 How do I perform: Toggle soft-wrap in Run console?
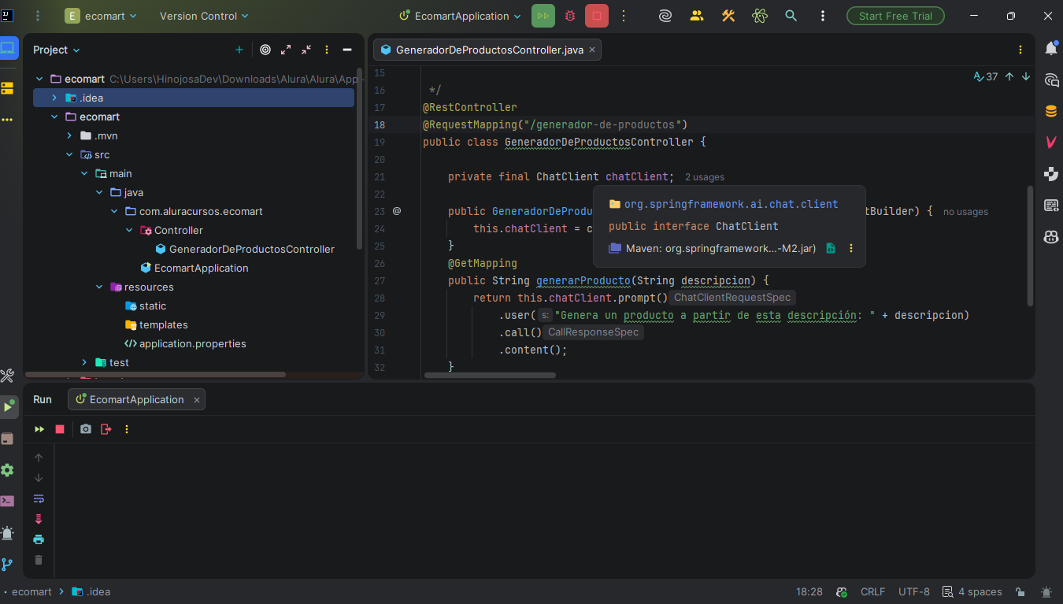point(39,498)
